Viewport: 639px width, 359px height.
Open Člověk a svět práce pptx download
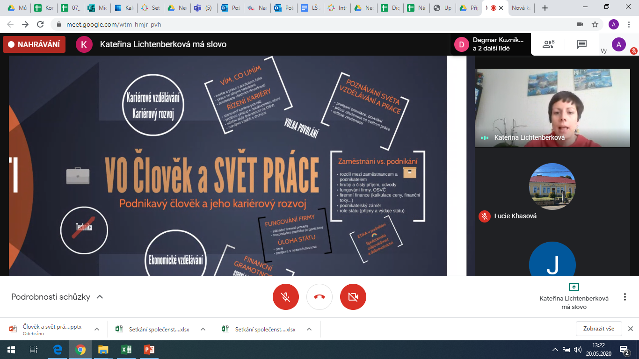pos(51,327)
